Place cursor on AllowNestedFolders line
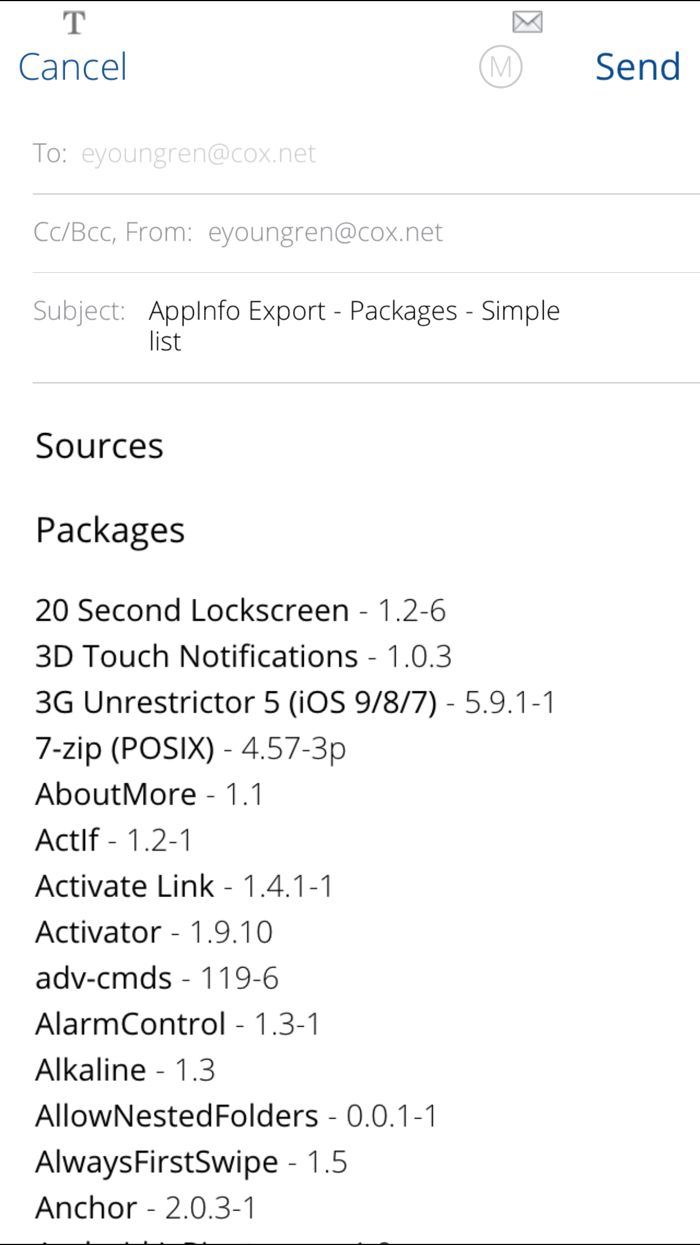The height and width of the screenshot is (1245, 700). [x=236, y=1116]
